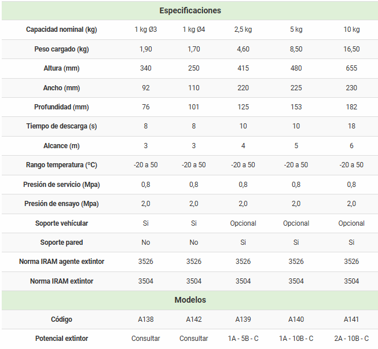Select the 2,5 kg column heading

pos(243,30)
